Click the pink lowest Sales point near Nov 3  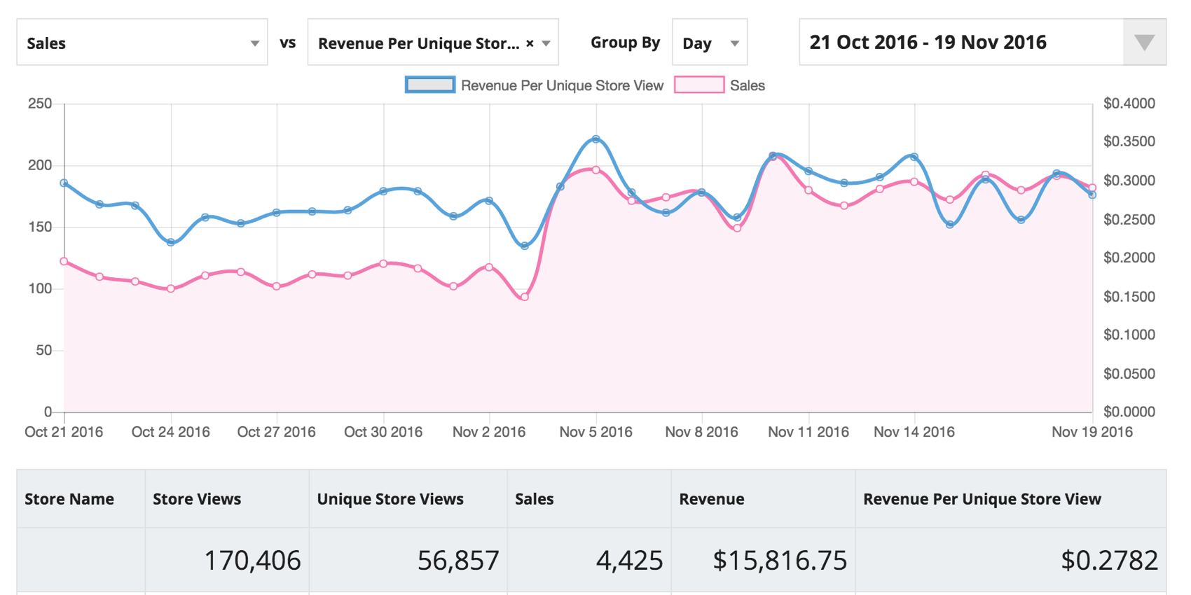pos(525,297)
